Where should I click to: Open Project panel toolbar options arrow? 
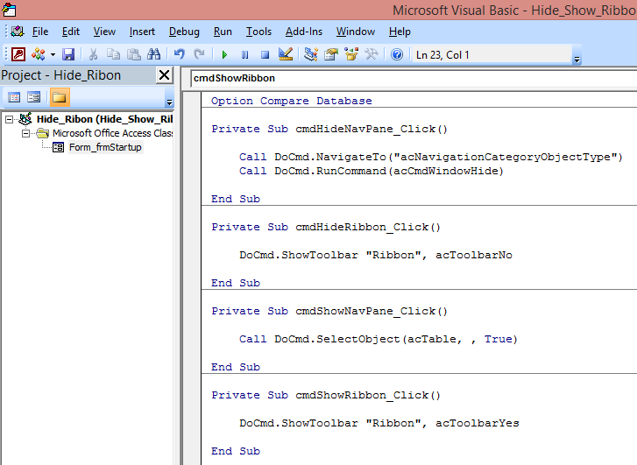pyautogui.click(x=170, y=102)
